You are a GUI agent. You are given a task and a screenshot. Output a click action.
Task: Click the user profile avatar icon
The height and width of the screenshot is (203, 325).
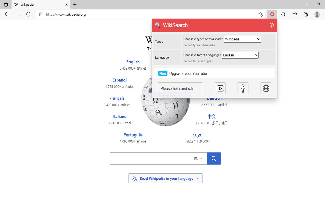(317, 14)
